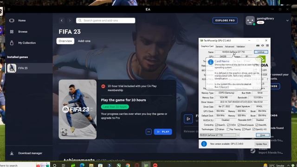Open Browse section in sidebar
Viewport: 297px width, 167px height.
click(x=23, y=32)
